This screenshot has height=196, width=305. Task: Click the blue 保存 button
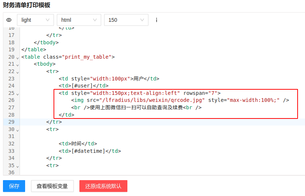14,186
